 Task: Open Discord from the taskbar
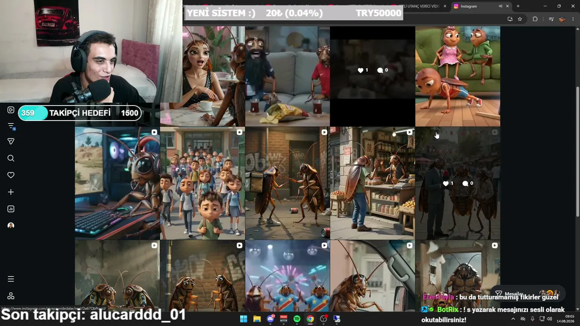(x=271, y=319)
